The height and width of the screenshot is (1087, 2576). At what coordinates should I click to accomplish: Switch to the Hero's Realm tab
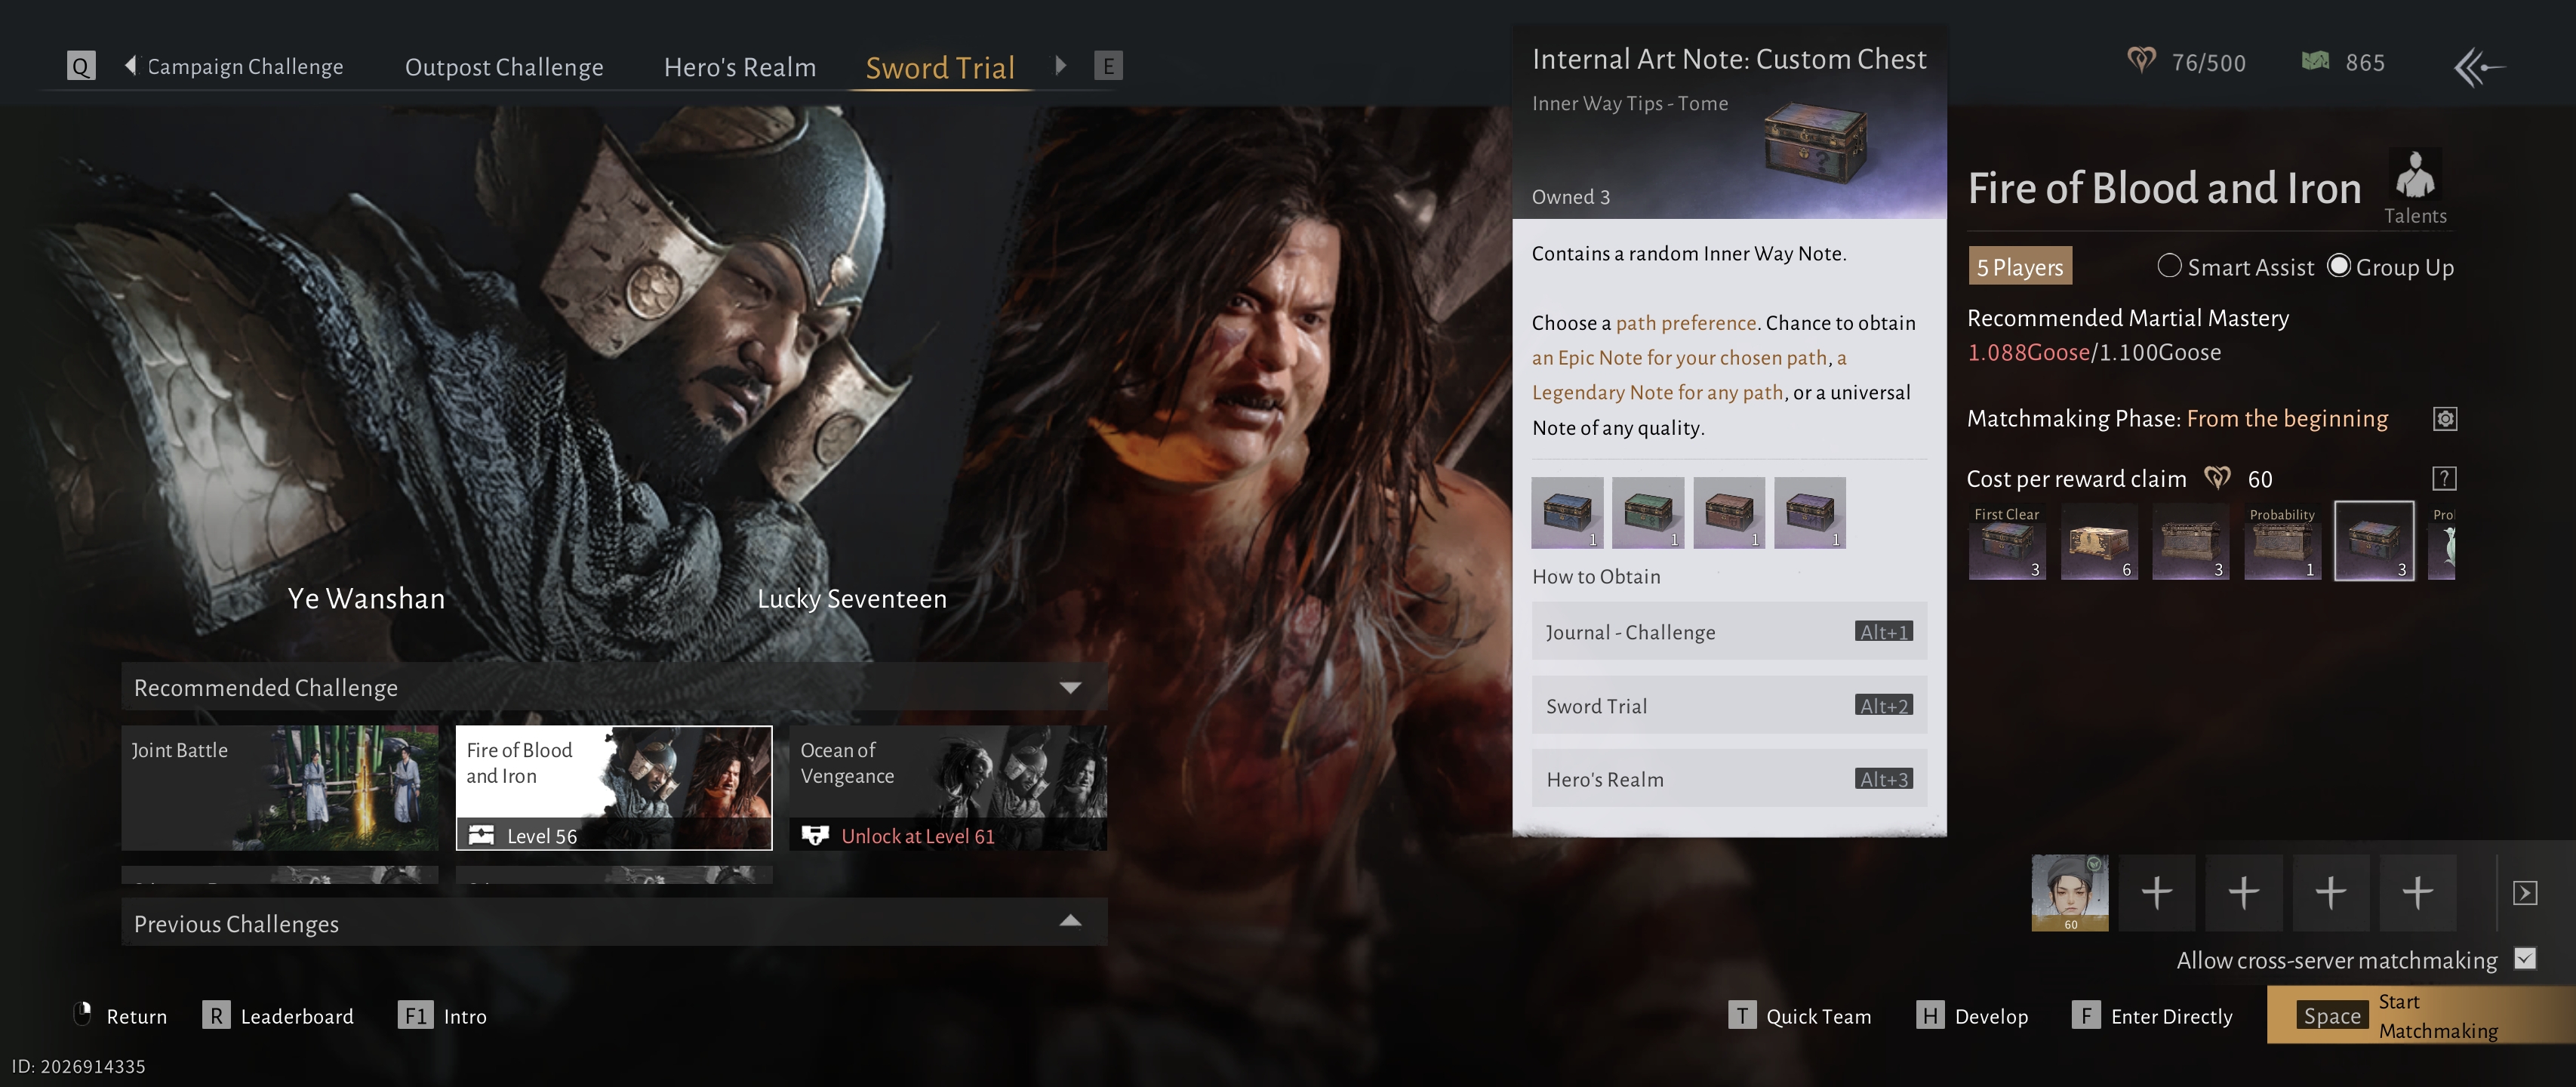point(739,67)
